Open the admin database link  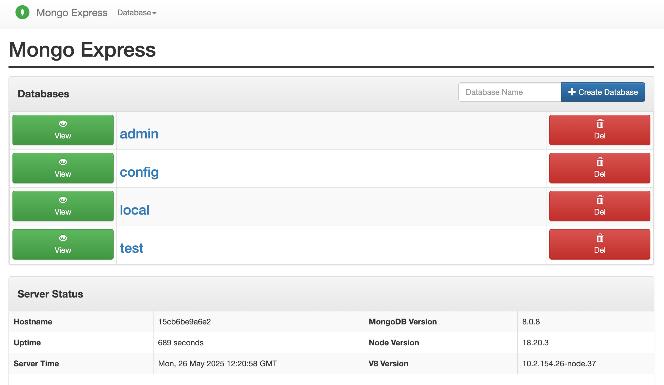coord(139,133)
